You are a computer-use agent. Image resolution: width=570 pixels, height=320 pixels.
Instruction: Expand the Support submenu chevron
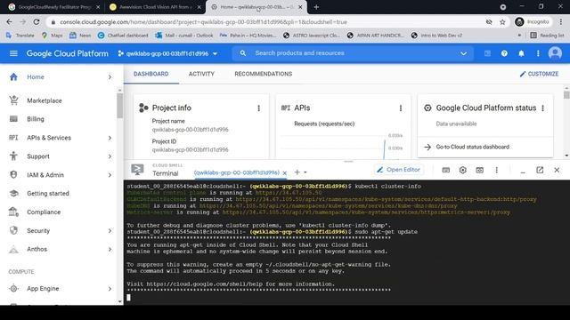110,156
